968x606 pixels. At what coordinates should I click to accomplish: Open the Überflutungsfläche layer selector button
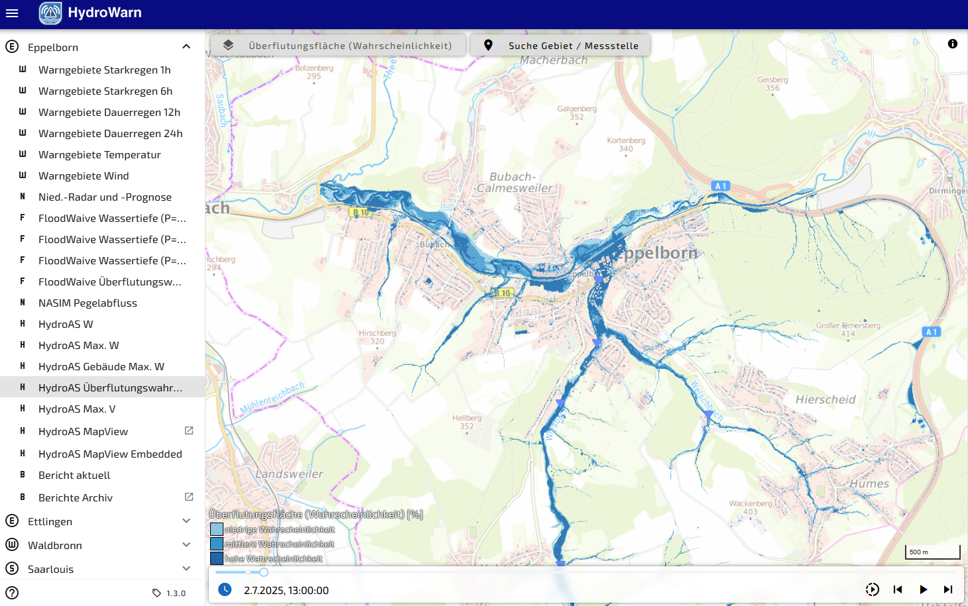tap(338, 46)
